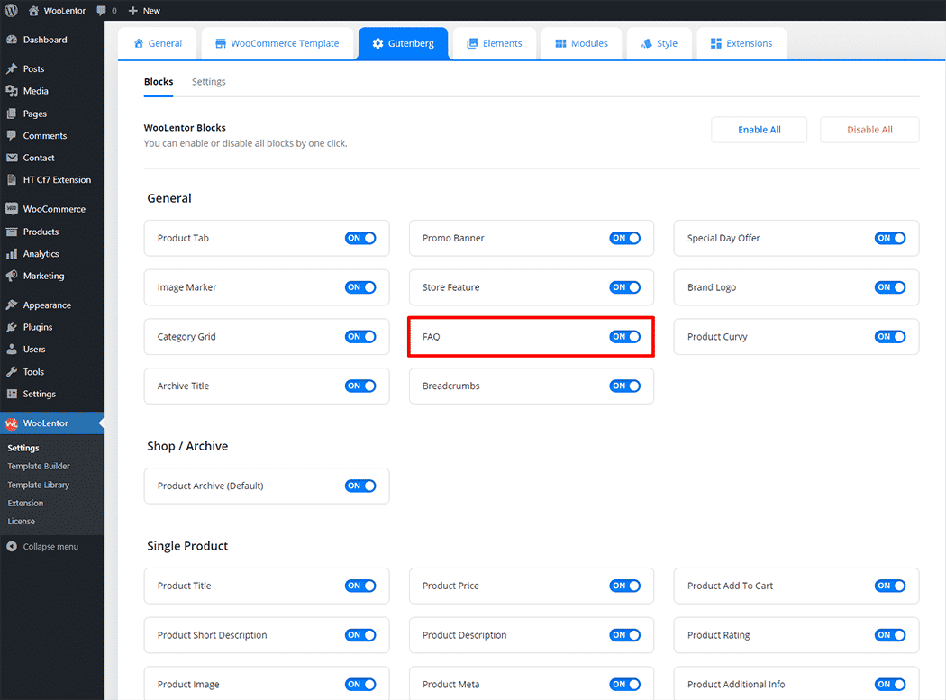The image size is (946, 700).
Task: Click the Contact envelope icon
Action: (12, 158)
